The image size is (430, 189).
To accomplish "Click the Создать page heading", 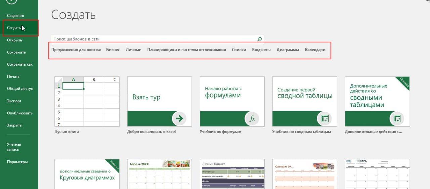I will [74, 15].
